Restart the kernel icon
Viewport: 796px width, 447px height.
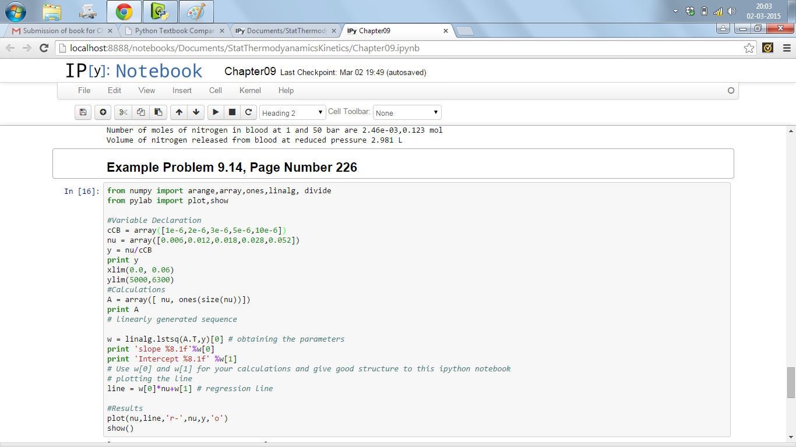[249, 112]
